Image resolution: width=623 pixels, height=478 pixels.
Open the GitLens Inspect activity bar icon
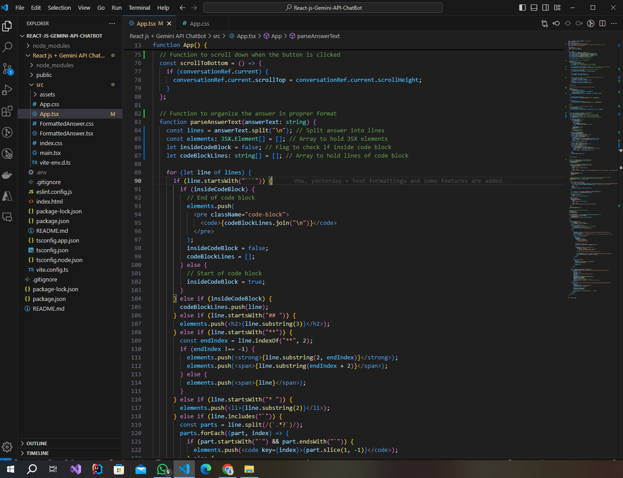pyautogui.click(x=7, y=154)
